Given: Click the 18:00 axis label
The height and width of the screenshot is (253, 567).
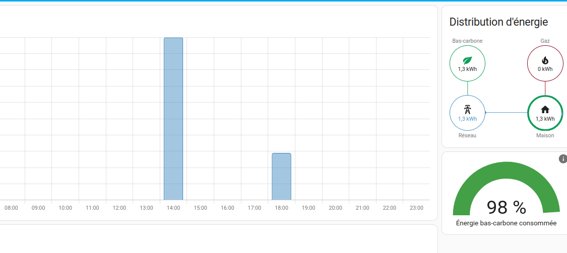Looking at the screenshot, I should tap(281, 208).
